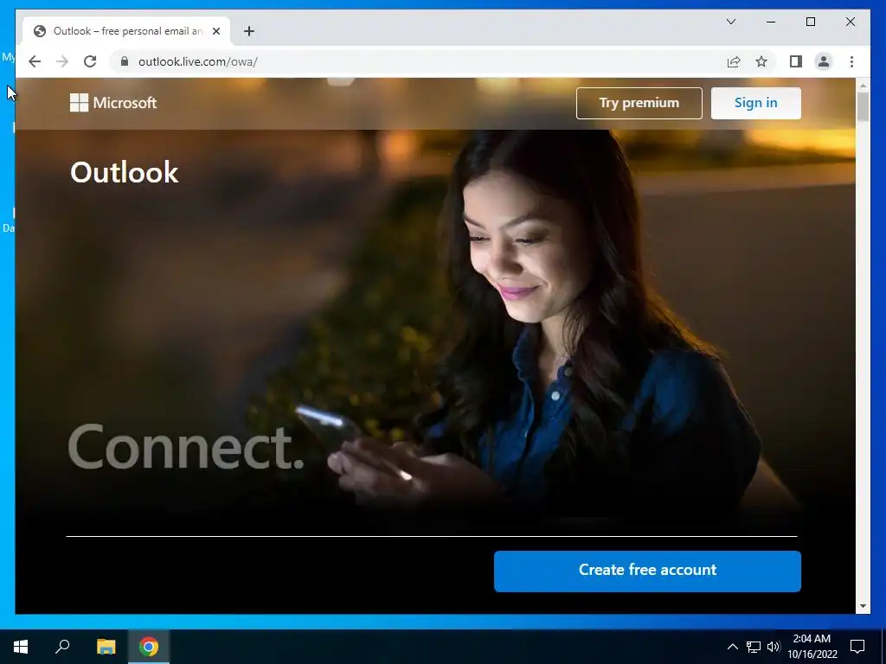Reload the Outlook page
This screenshot has height=664, width=886.
(90, 61)
